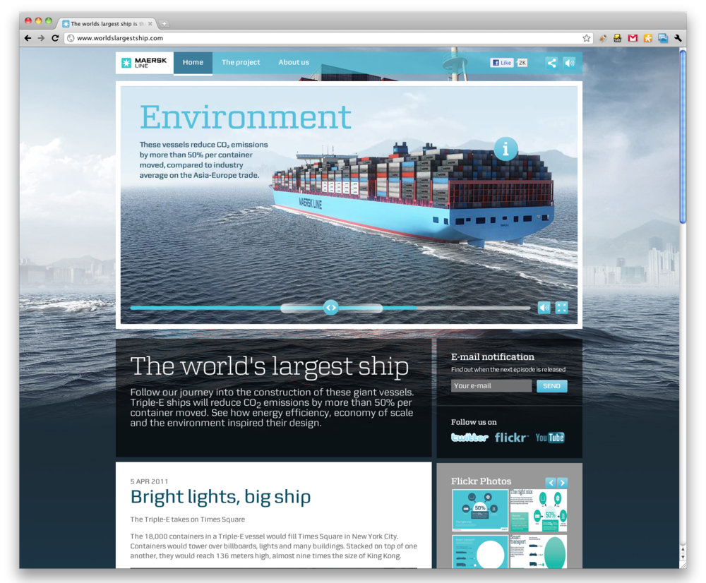
Task: Click the 2K like count
Action: [522, 63]
